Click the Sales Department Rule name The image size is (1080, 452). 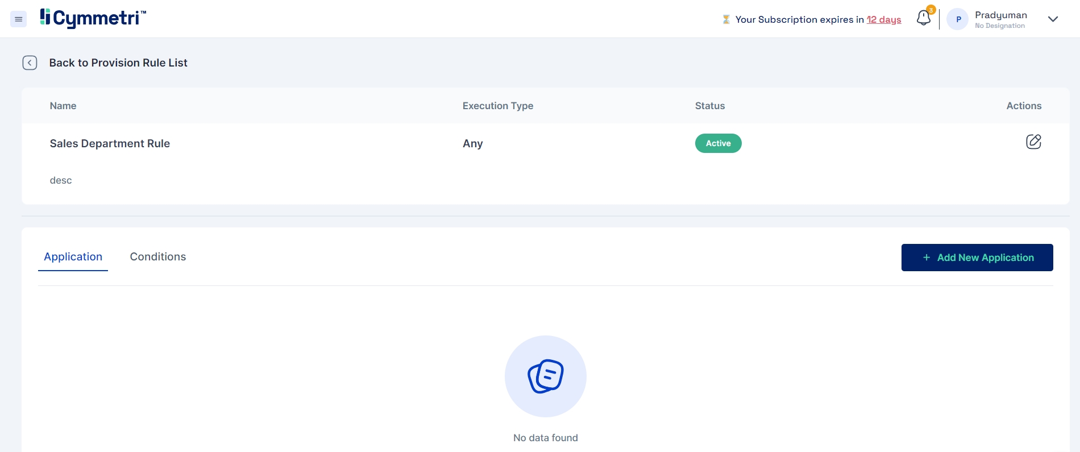coord(110,143)
